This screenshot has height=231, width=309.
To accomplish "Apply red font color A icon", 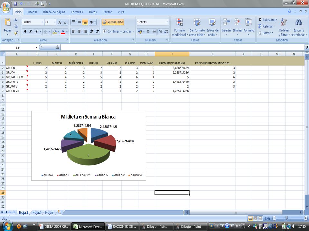I will click(63, 31).
